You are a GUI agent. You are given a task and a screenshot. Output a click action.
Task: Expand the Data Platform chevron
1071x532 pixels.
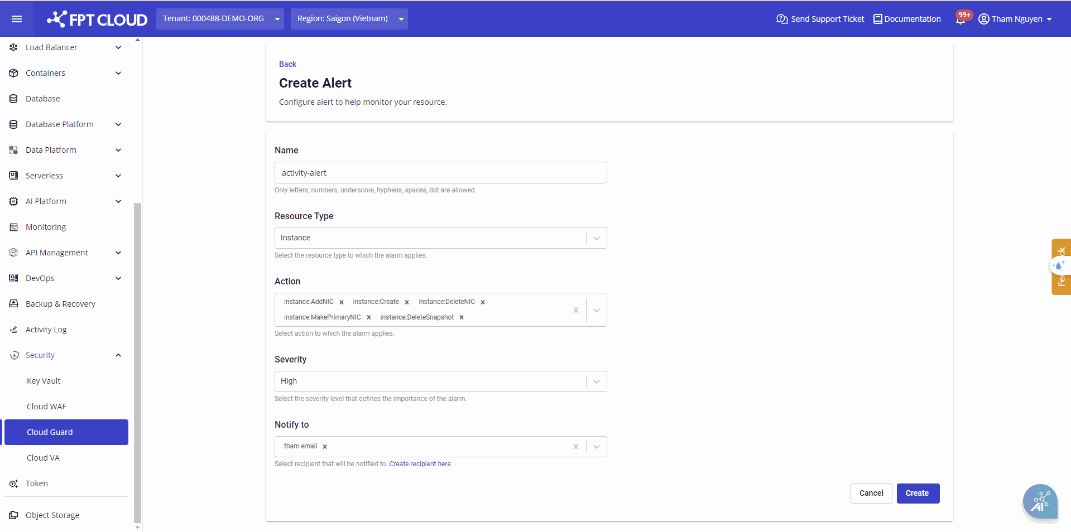click(x=118, y=150)
